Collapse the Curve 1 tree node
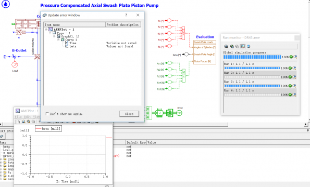This screenshot has height=187, width=310. [58, 39]
